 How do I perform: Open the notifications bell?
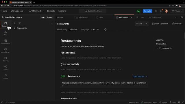161,11
